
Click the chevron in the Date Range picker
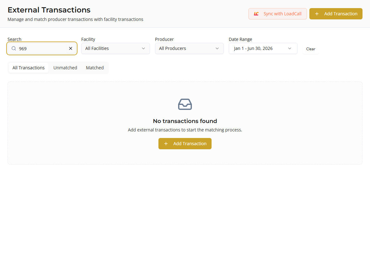click(290, 48)
